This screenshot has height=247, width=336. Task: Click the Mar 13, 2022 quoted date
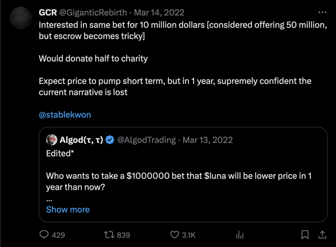coord(208,140)
